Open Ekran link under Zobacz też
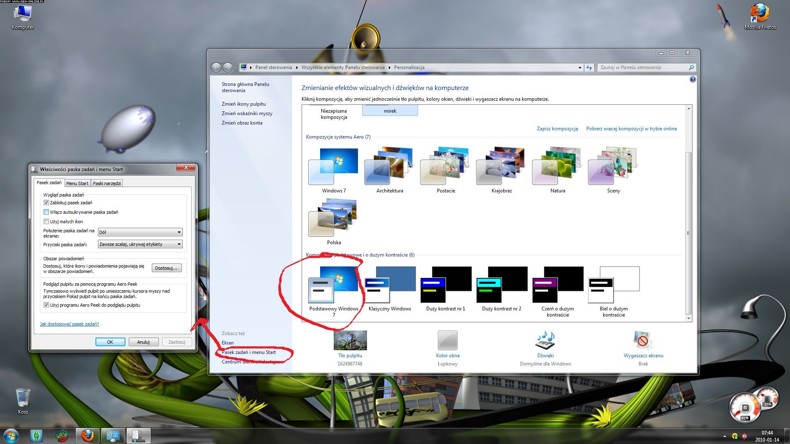The width and height of the screenshot is (790, 444). point(228,343)
